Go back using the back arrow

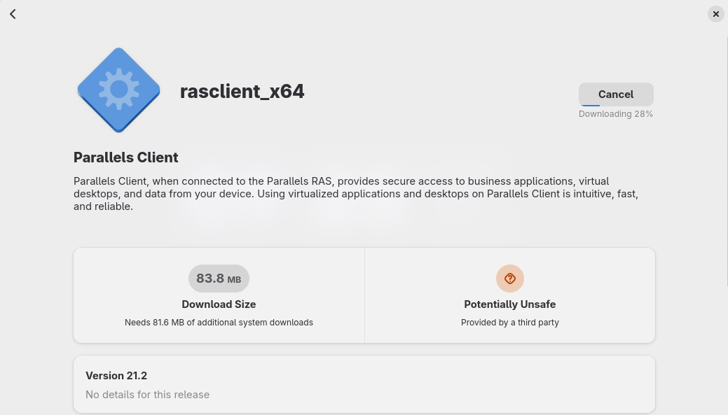coord(13,15)
